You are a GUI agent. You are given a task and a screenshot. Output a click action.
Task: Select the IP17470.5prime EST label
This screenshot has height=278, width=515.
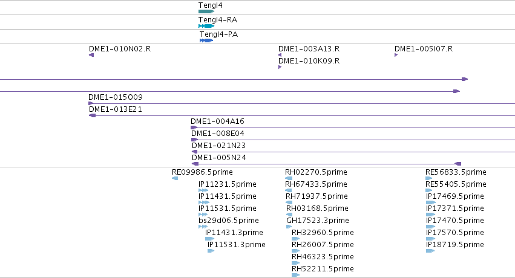[455, 221]
